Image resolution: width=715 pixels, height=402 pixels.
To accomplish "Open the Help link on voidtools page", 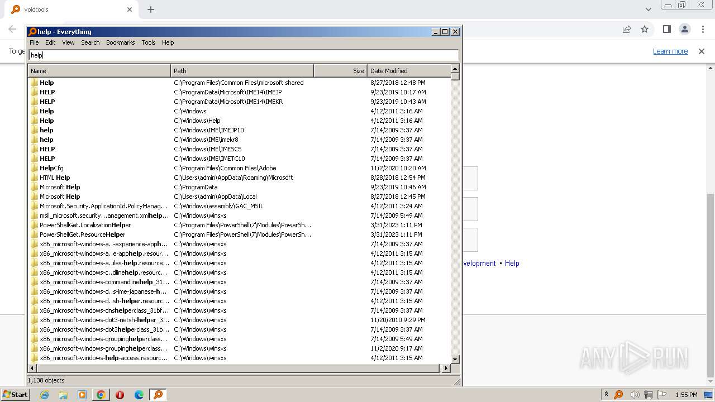I will click(x=512, y=264).
